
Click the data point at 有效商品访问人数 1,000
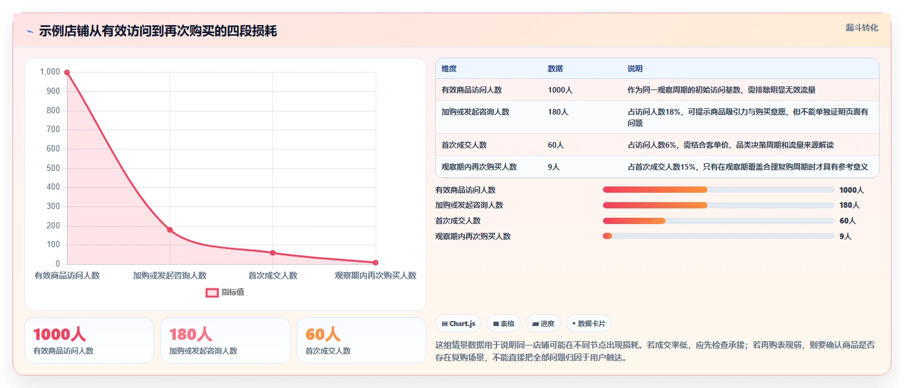(67, 73)
